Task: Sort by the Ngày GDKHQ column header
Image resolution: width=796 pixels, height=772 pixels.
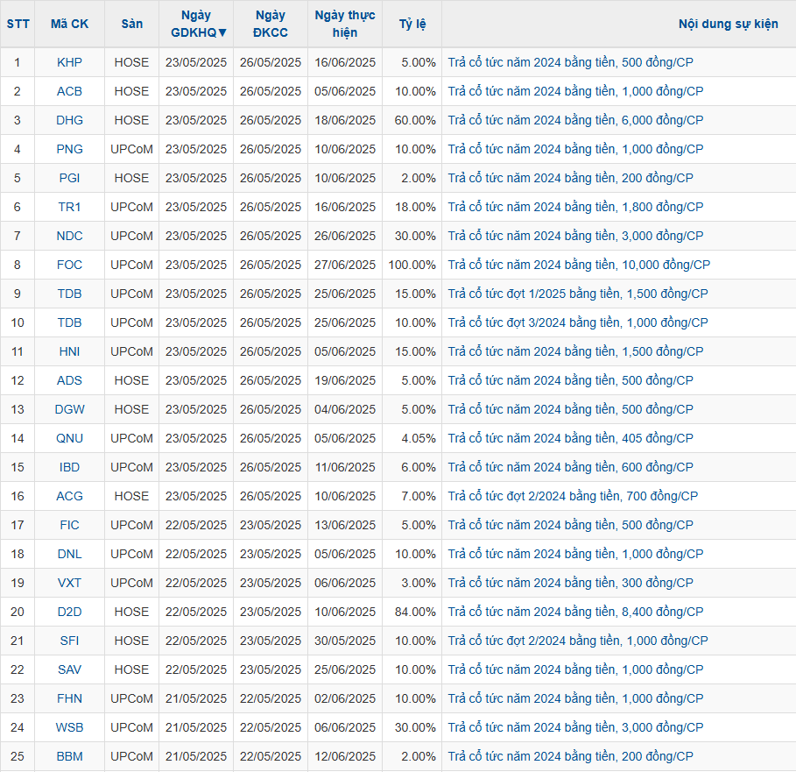Action: pos(196,24)
